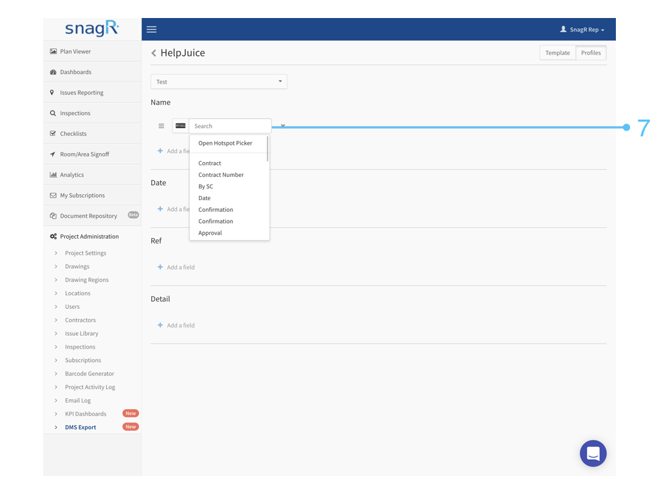Click the hamburger menu icon in header
Viewport: 659px width, 494px height.
click(151, 30)
